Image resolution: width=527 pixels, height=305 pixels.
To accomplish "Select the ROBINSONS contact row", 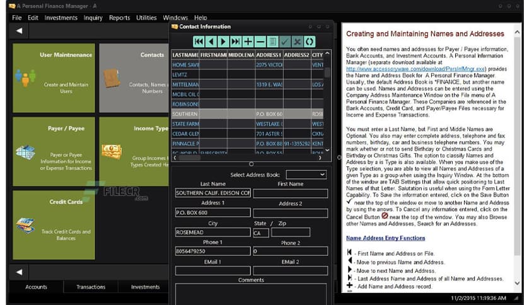I will tap(247, 104).
